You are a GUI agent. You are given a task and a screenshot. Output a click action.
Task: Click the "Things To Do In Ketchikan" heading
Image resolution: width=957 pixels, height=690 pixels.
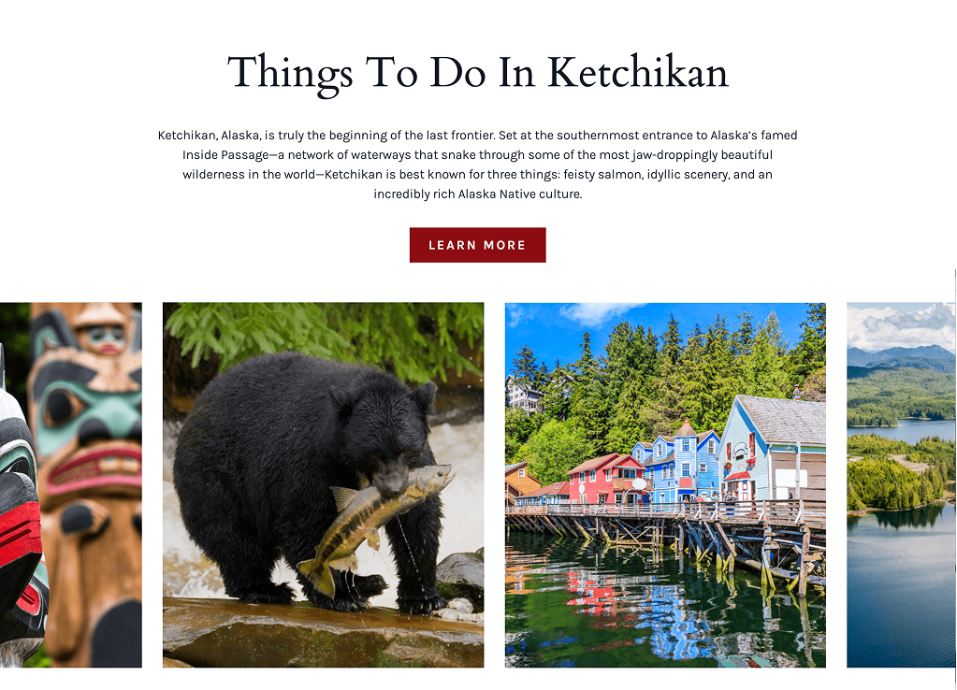click(478, 72)
